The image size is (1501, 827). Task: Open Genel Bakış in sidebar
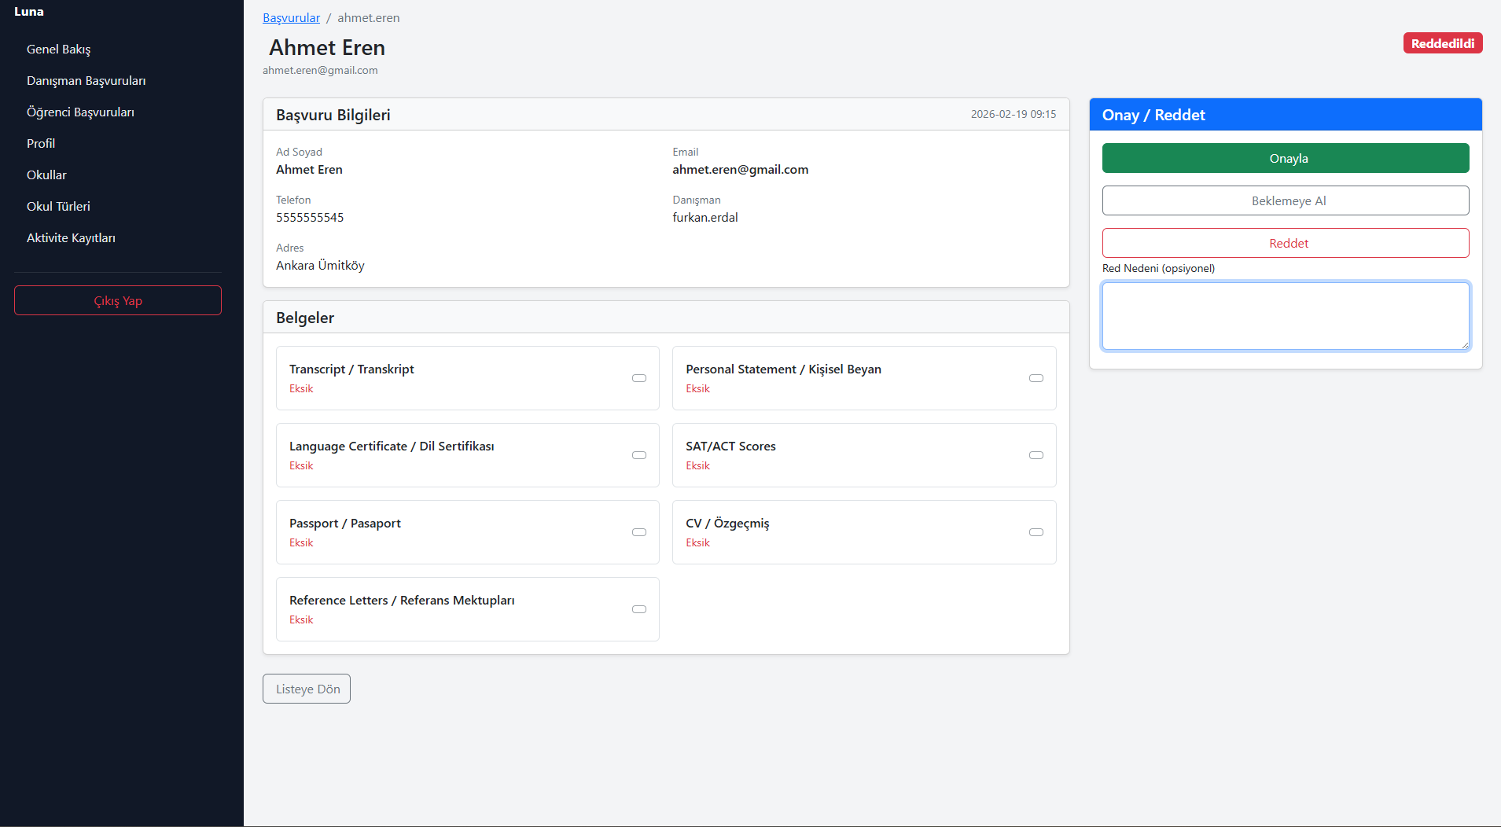point(59,49)
